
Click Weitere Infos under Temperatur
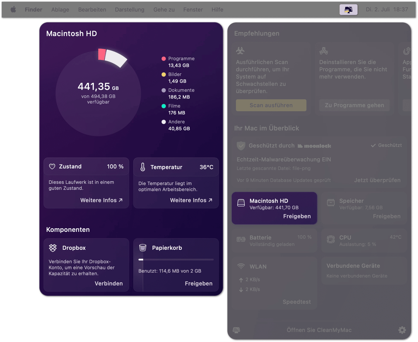coord(191,200)
